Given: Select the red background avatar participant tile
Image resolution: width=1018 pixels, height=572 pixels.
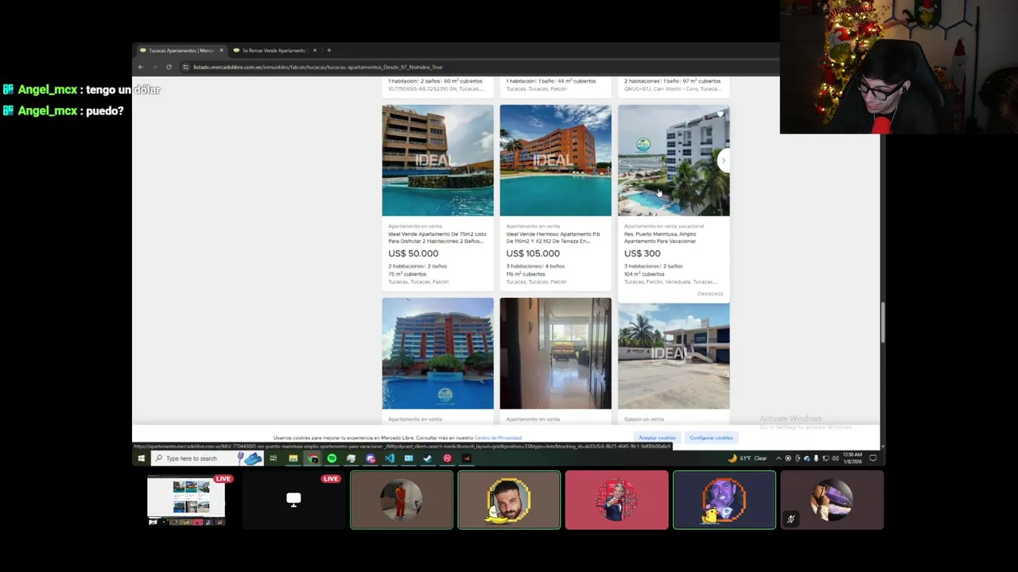Looking at the screenshot, I should [x=616, y=500].
